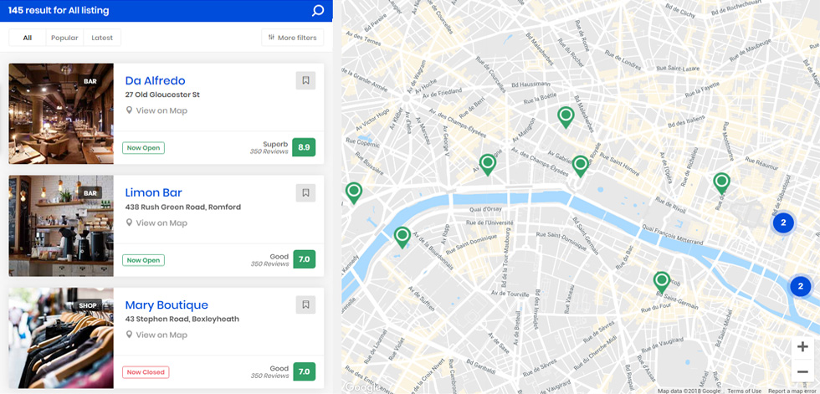Click location pin icon under Da Alfredo

point(129,110)
